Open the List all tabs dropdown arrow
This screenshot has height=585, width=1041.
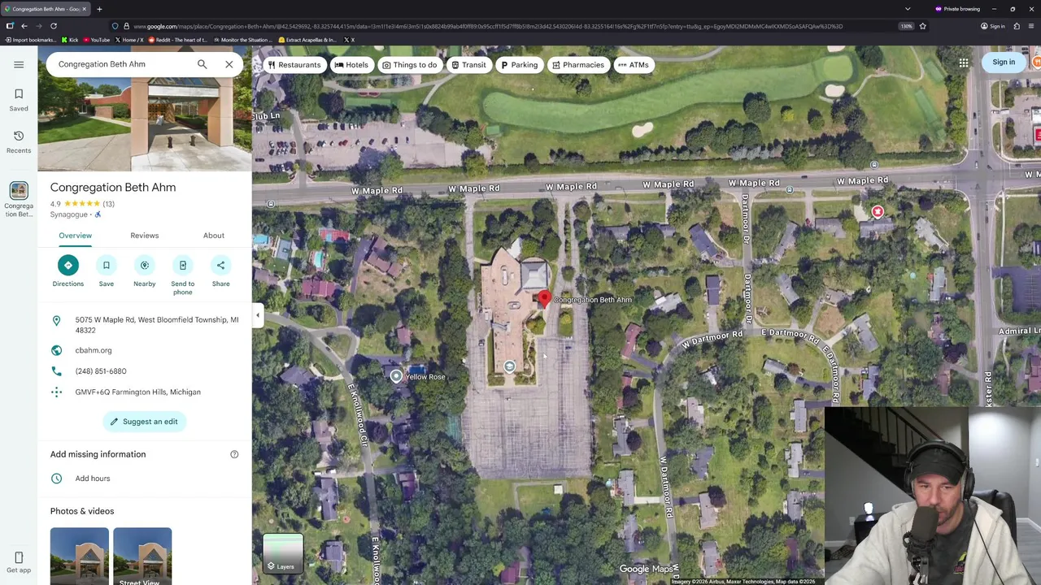[x=908, y=9]
